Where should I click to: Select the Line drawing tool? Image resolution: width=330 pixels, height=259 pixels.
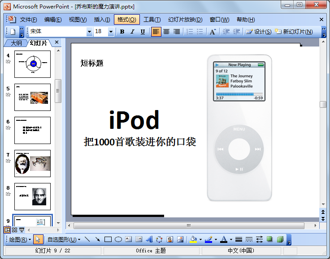tap(87, 239)
